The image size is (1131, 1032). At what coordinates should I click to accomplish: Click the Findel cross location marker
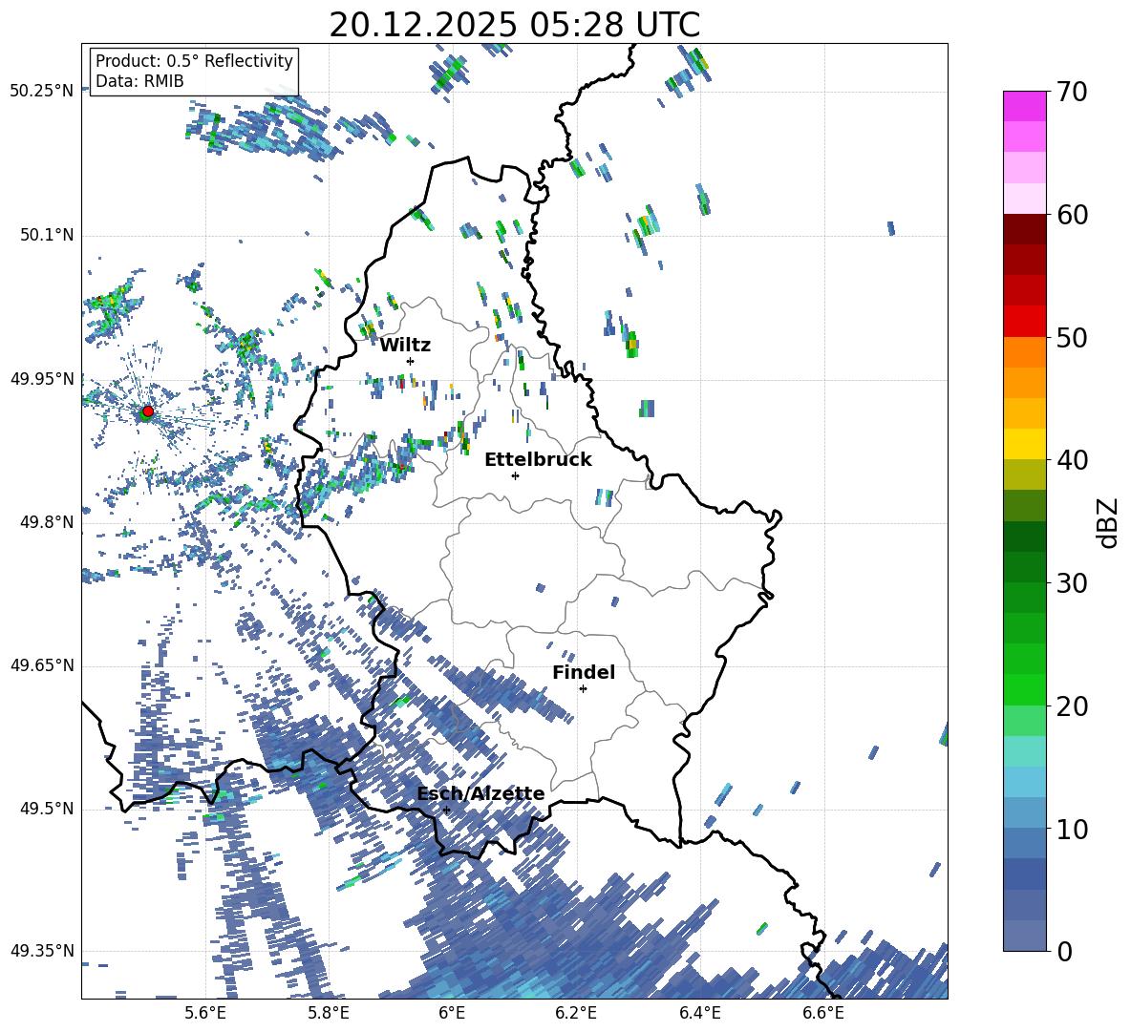pos(583,689)
